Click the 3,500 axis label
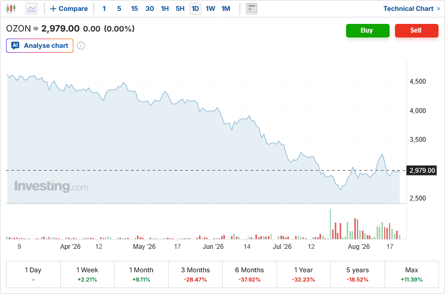The image size is (445, 294). tap(417, 140)
